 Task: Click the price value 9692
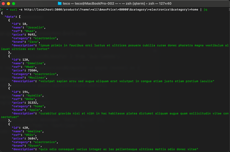point(31,34)
